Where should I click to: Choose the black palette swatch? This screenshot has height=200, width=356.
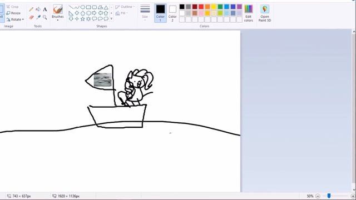[x=182, y=7]
